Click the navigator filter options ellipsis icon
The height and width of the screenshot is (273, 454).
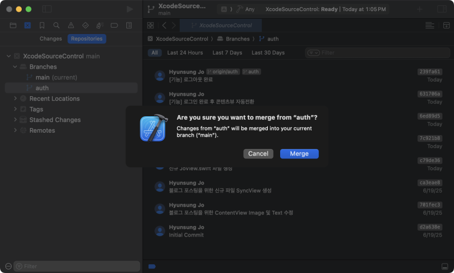8,267
